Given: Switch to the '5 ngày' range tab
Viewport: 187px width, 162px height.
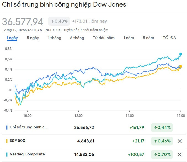Looking at the screenshot, I should pyautogui.click(x=33, y=38).
